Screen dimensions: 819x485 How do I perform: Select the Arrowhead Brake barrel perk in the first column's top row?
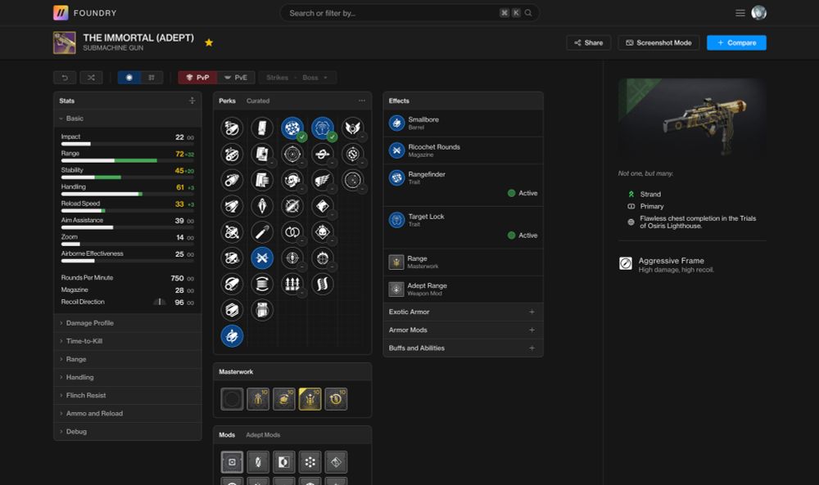pos(232,128)
